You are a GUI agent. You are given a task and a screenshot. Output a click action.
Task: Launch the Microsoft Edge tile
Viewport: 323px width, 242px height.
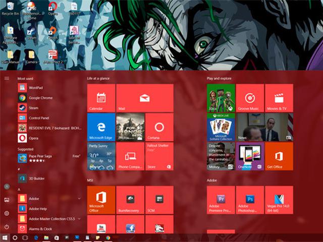[101, 127]
